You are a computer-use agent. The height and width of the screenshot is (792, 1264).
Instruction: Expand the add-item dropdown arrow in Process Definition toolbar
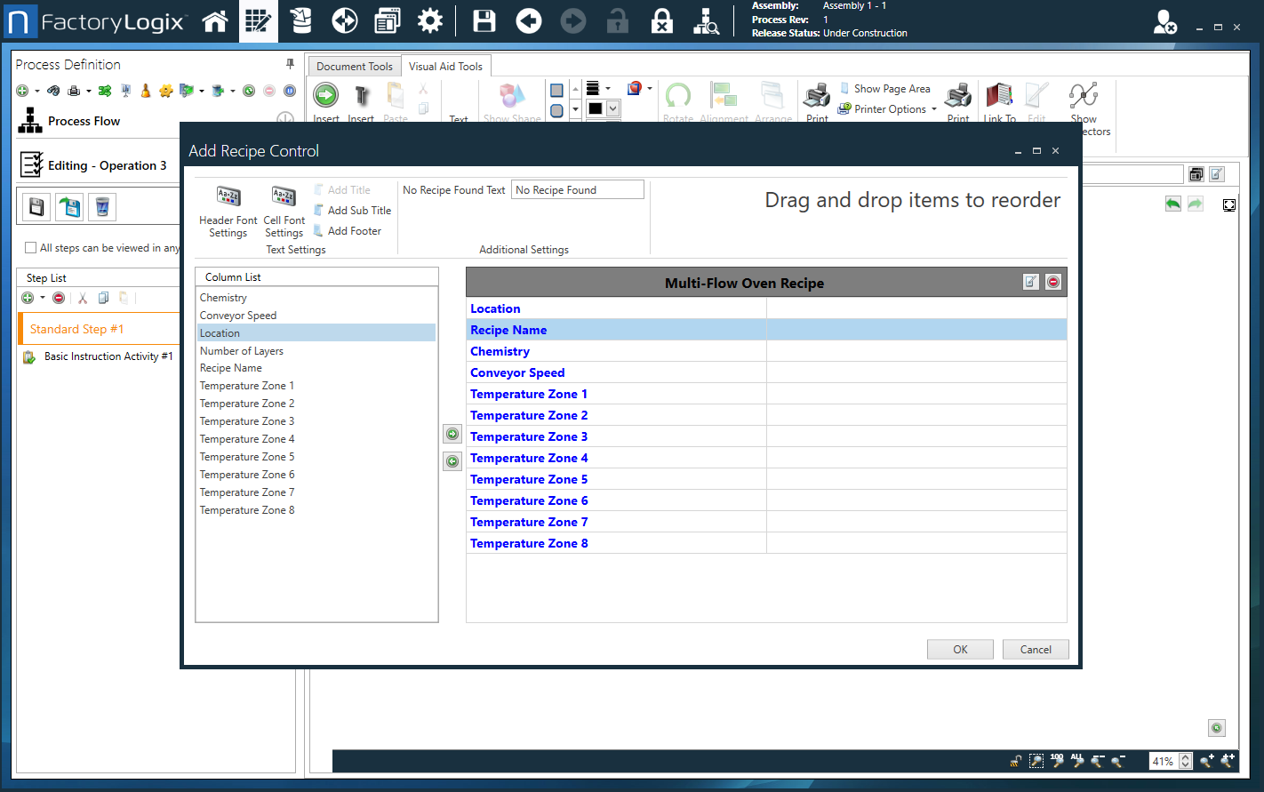pos(37,92)
